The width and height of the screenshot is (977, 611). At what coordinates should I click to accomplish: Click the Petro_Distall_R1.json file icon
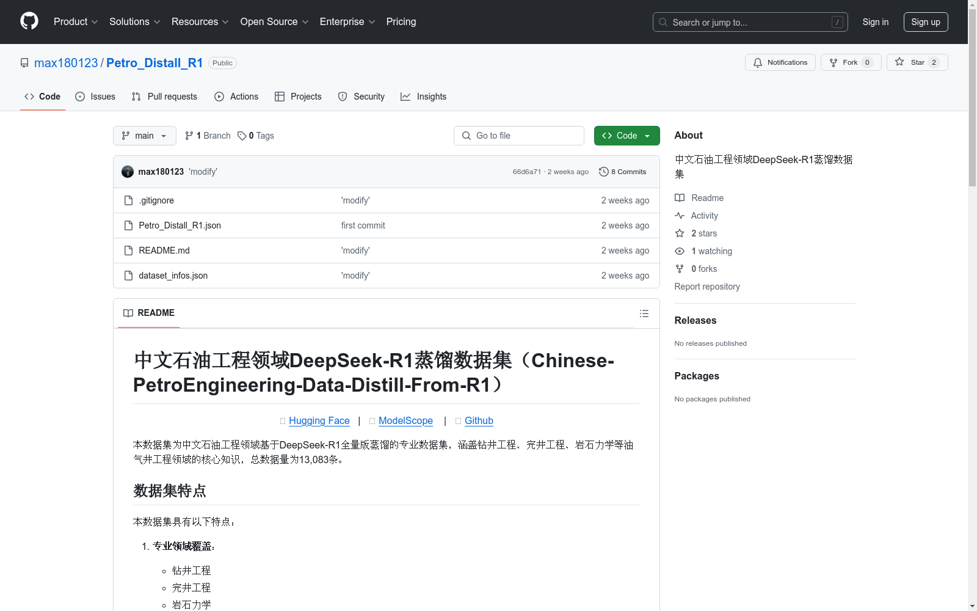point(128,225)
